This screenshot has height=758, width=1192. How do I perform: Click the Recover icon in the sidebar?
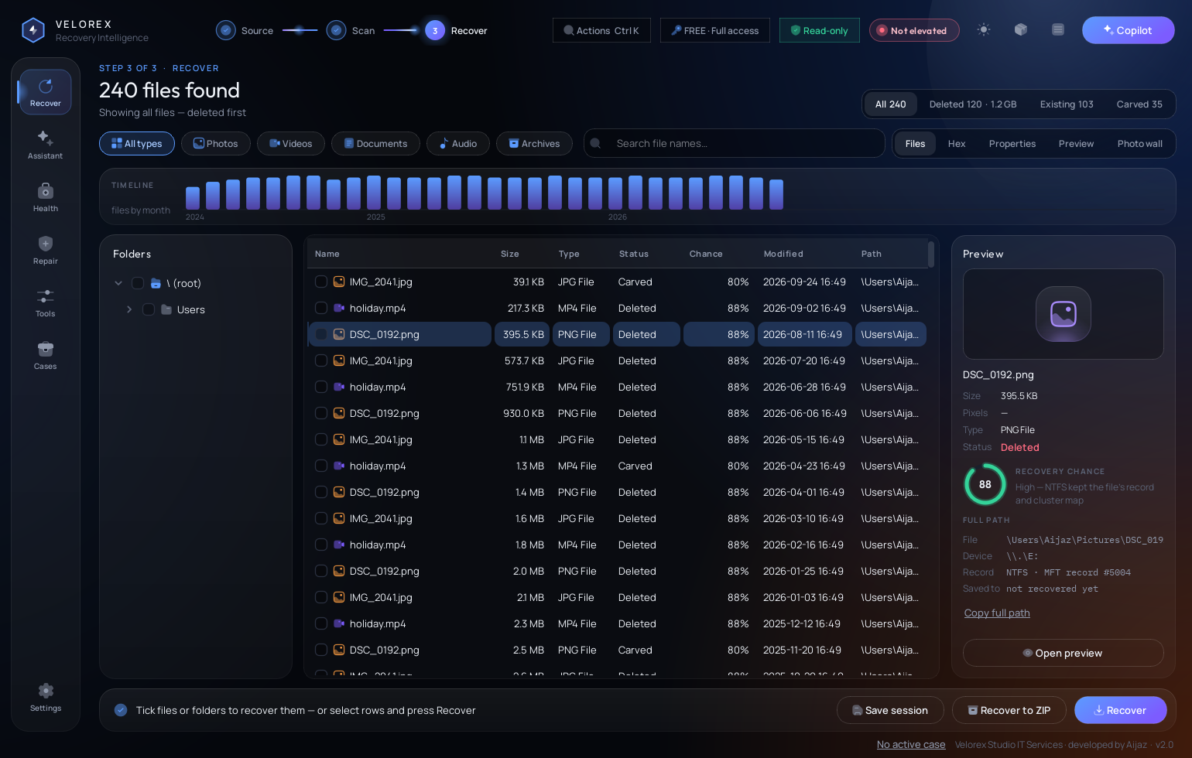[46, 92]
